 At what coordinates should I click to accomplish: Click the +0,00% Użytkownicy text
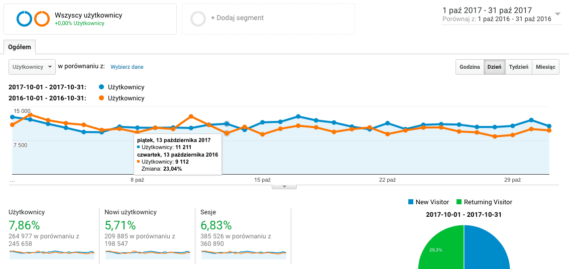click(x=79, y=24)
